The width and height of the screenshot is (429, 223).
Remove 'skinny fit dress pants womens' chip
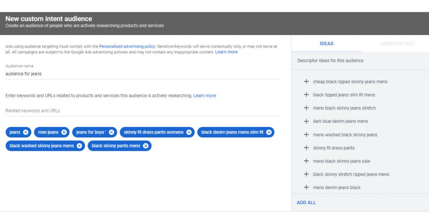[x=189, y=132]
